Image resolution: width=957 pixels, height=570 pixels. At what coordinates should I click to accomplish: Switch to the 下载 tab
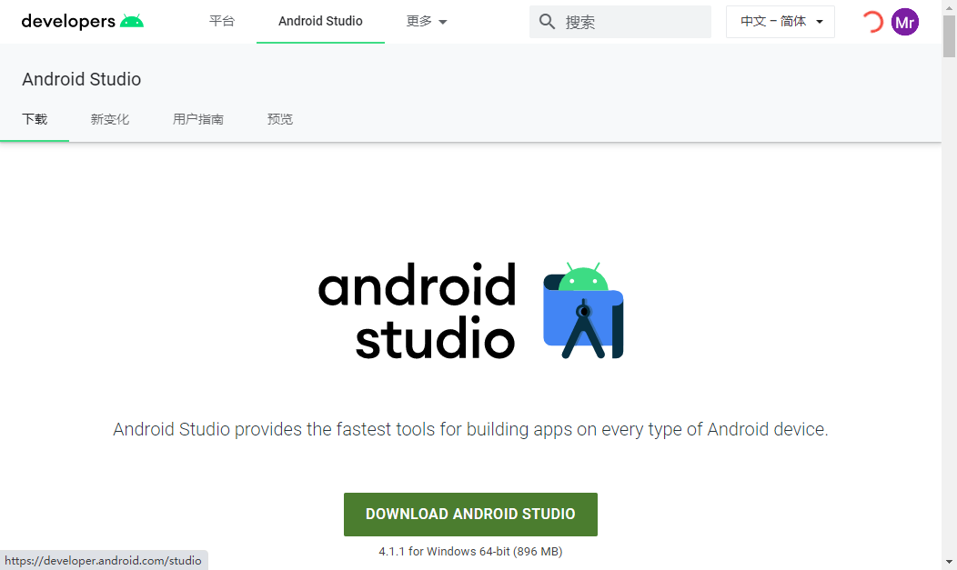pyautogui.click(x=35, y=119)
